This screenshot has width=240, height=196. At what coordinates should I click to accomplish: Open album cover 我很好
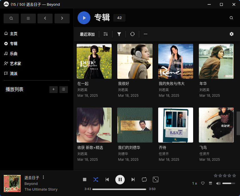[x=135, y=61]
